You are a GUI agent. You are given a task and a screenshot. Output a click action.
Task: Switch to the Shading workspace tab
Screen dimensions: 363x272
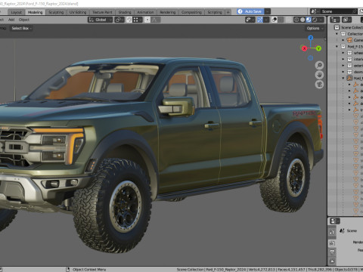tap(125, 12)
